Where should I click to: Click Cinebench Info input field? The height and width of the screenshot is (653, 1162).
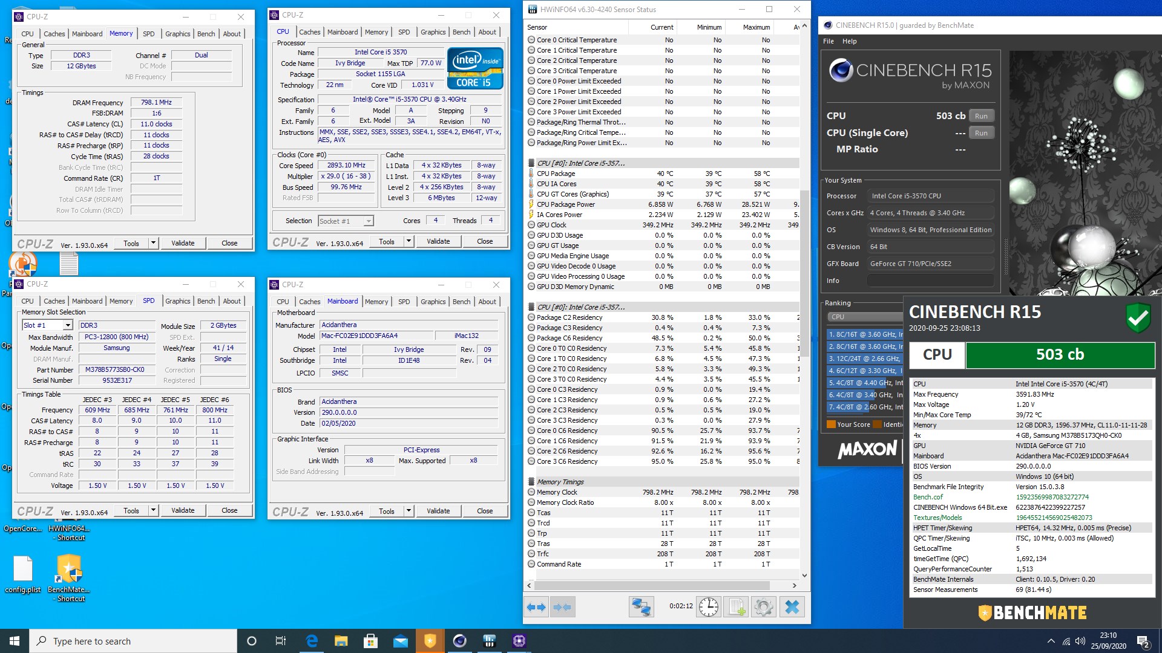click(x=930, y=281)
